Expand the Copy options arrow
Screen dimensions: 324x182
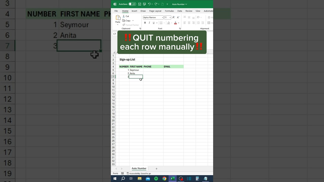pyautogui.click(x=133, y=20)
